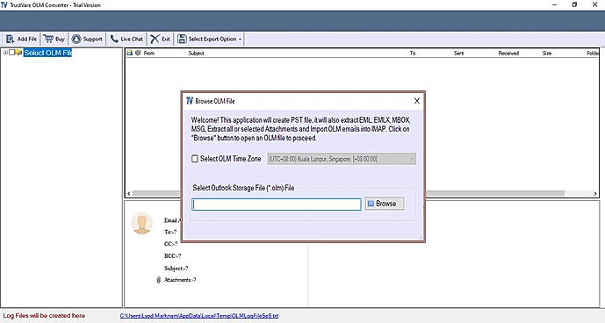Start a Live Chat session

coord(126,39)
